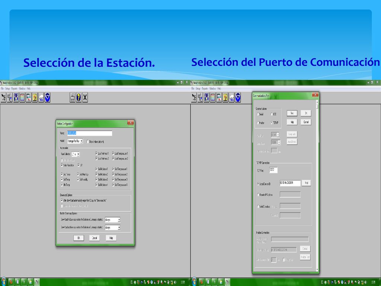This screenshot has width=381, height=286.
Task: Click Communications Port dialog vertical scrollbar
Action: tap(317, 185)
